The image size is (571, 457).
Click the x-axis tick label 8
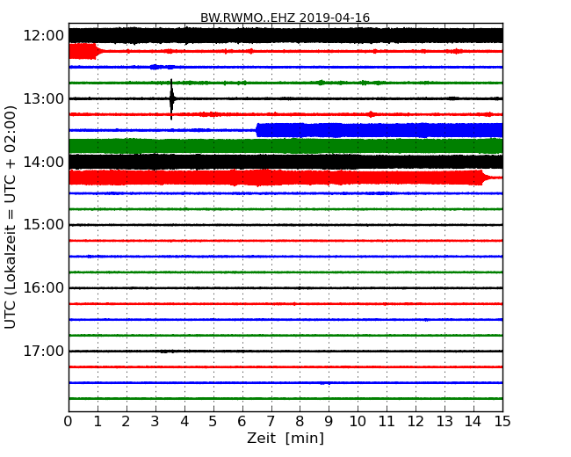pyautogui.click(x=300, y=421)
